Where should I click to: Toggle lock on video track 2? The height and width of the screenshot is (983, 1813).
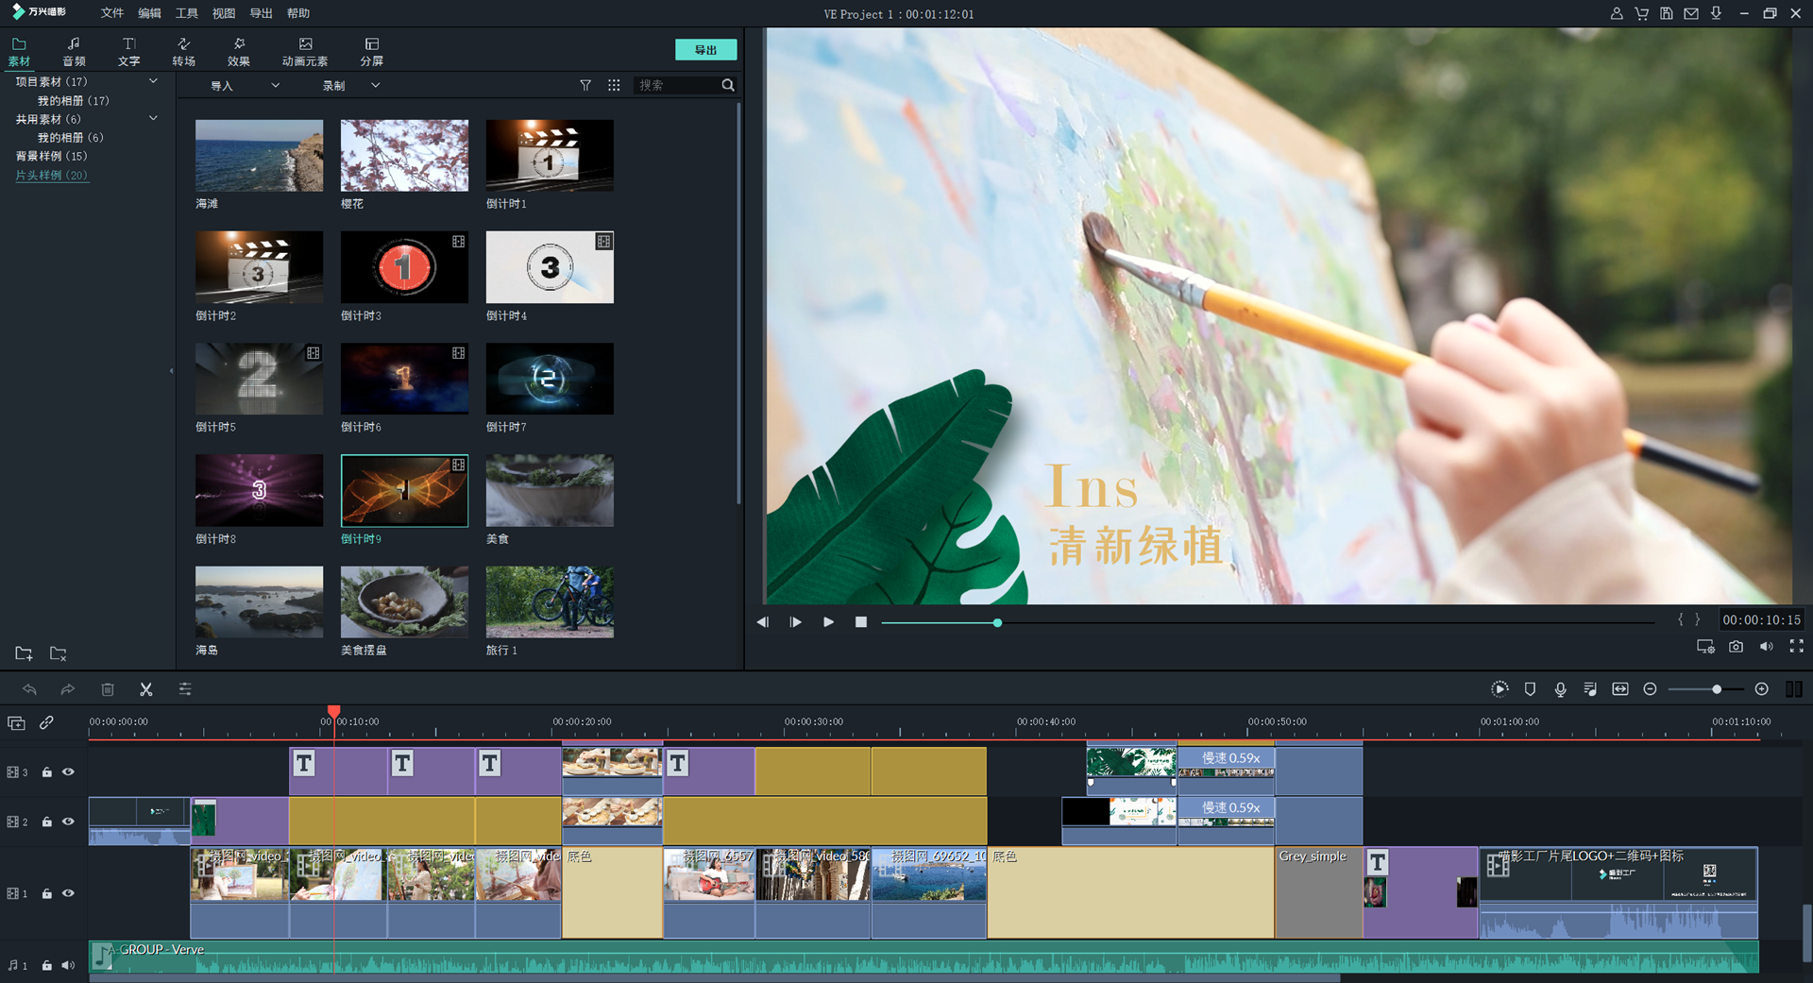click(x=46, y=822)
